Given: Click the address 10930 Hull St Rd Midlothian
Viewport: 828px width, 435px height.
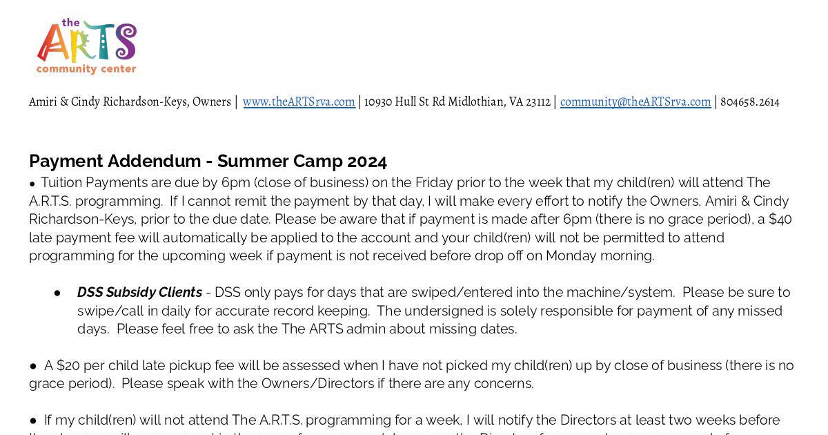Looking at the screenshot, I should [x=434, y=101].
